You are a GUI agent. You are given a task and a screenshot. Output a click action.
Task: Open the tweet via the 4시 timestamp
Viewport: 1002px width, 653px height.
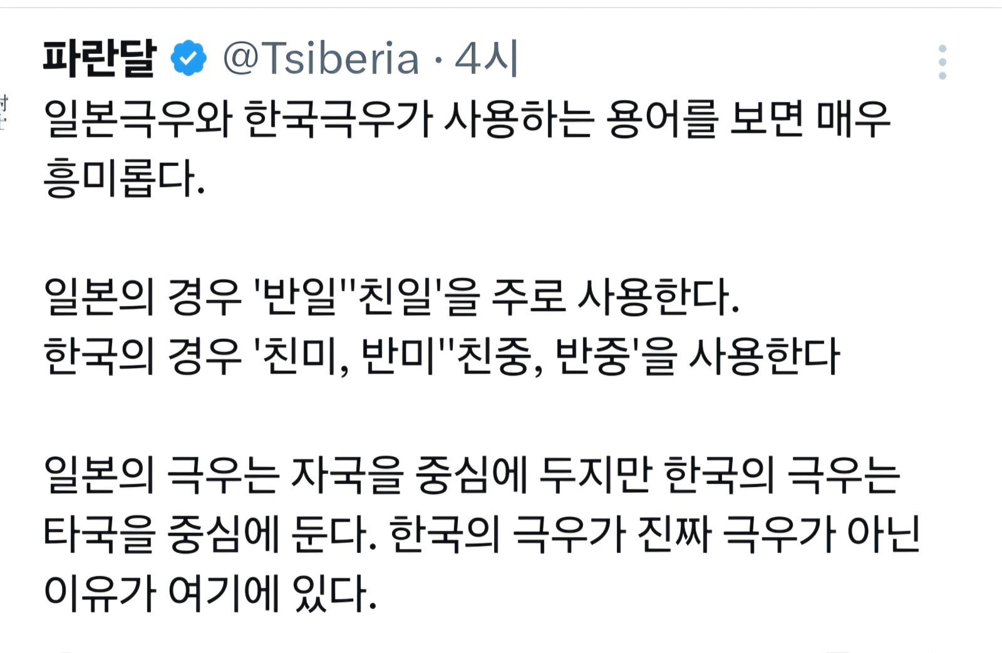point(487,58)
